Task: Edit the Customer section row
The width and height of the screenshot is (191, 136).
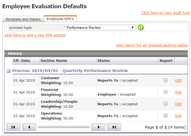Action: (x=178, y=80)
